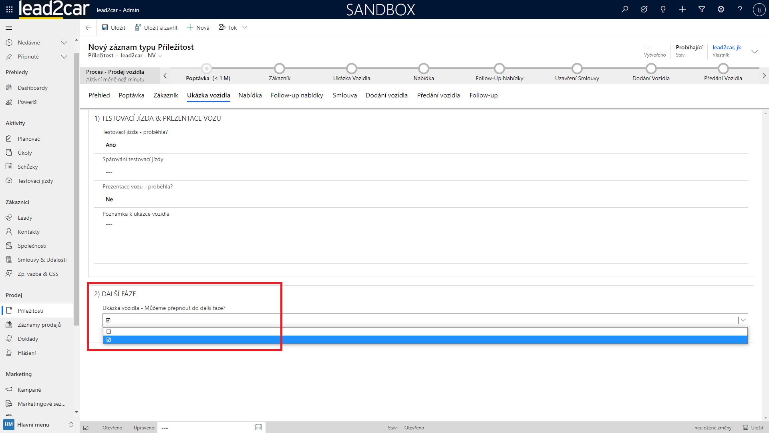Collapse sidebar using hamburger menu icon
Image resolution: width=769 pixels, height=433 pixels.
(x=9, y=28)
